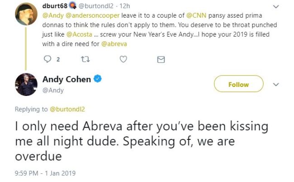Expand options chevron on dburt68's tweet

tap(276, 7)
